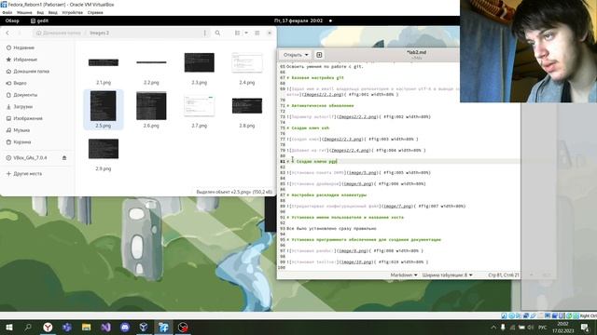Open Microsoft Teams from the taskbar
Screen dimensions: 597x335
coord(67,328)
